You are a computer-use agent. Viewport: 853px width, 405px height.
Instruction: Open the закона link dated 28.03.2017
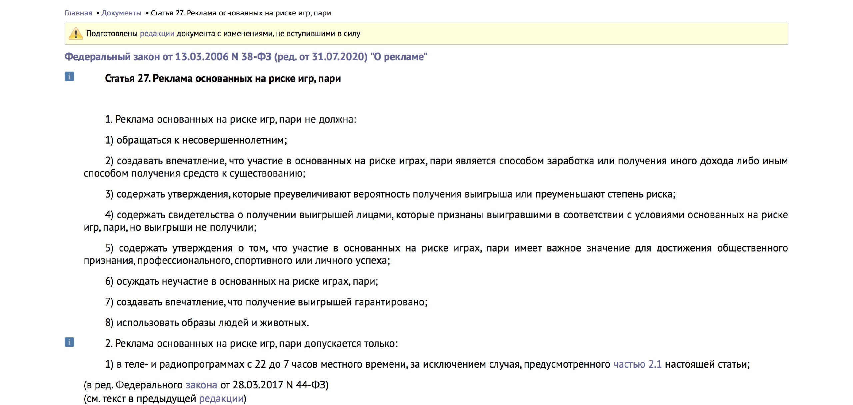click(201, 385)
